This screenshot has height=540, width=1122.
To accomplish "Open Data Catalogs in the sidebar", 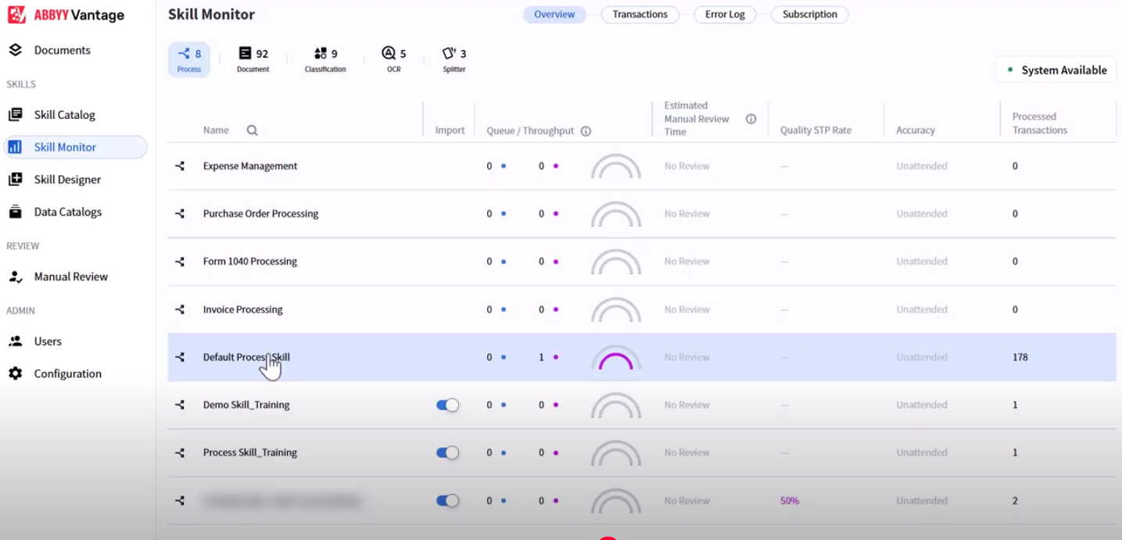I will (x=67, y=212).
